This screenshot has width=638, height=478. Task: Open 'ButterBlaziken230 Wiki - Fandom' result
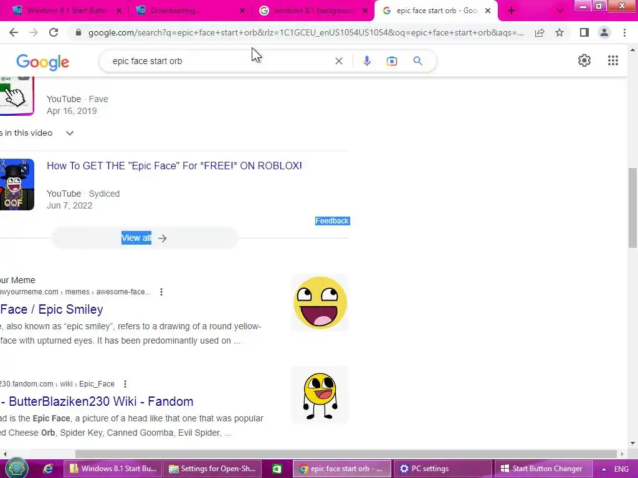click(x=97, y=401)
